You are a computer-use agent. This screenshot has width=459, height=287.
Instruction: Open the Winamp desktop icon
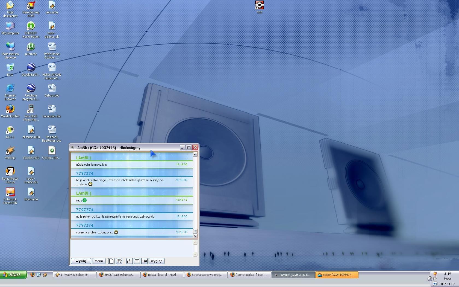(10, 151)
